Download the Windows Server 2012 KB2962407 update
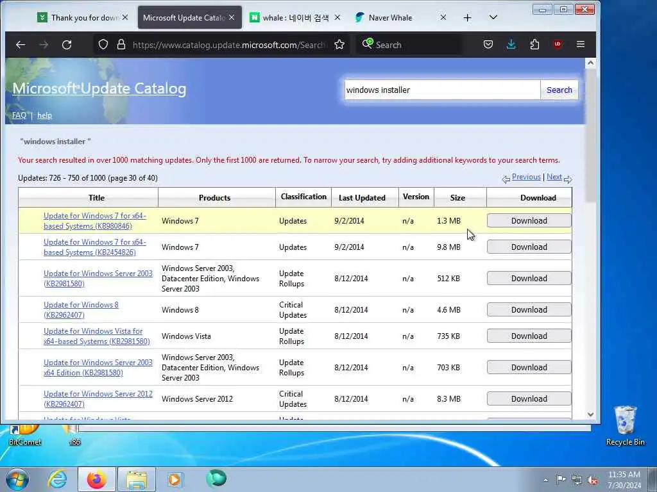657x492 pixels. [x=529, y=398]
